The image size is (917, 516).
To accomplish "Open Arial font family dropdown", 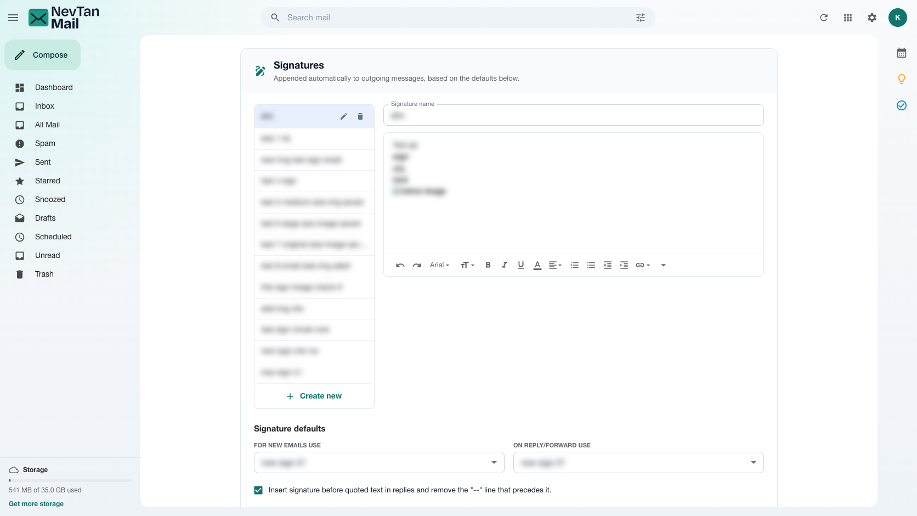I will tap(439, 265).
